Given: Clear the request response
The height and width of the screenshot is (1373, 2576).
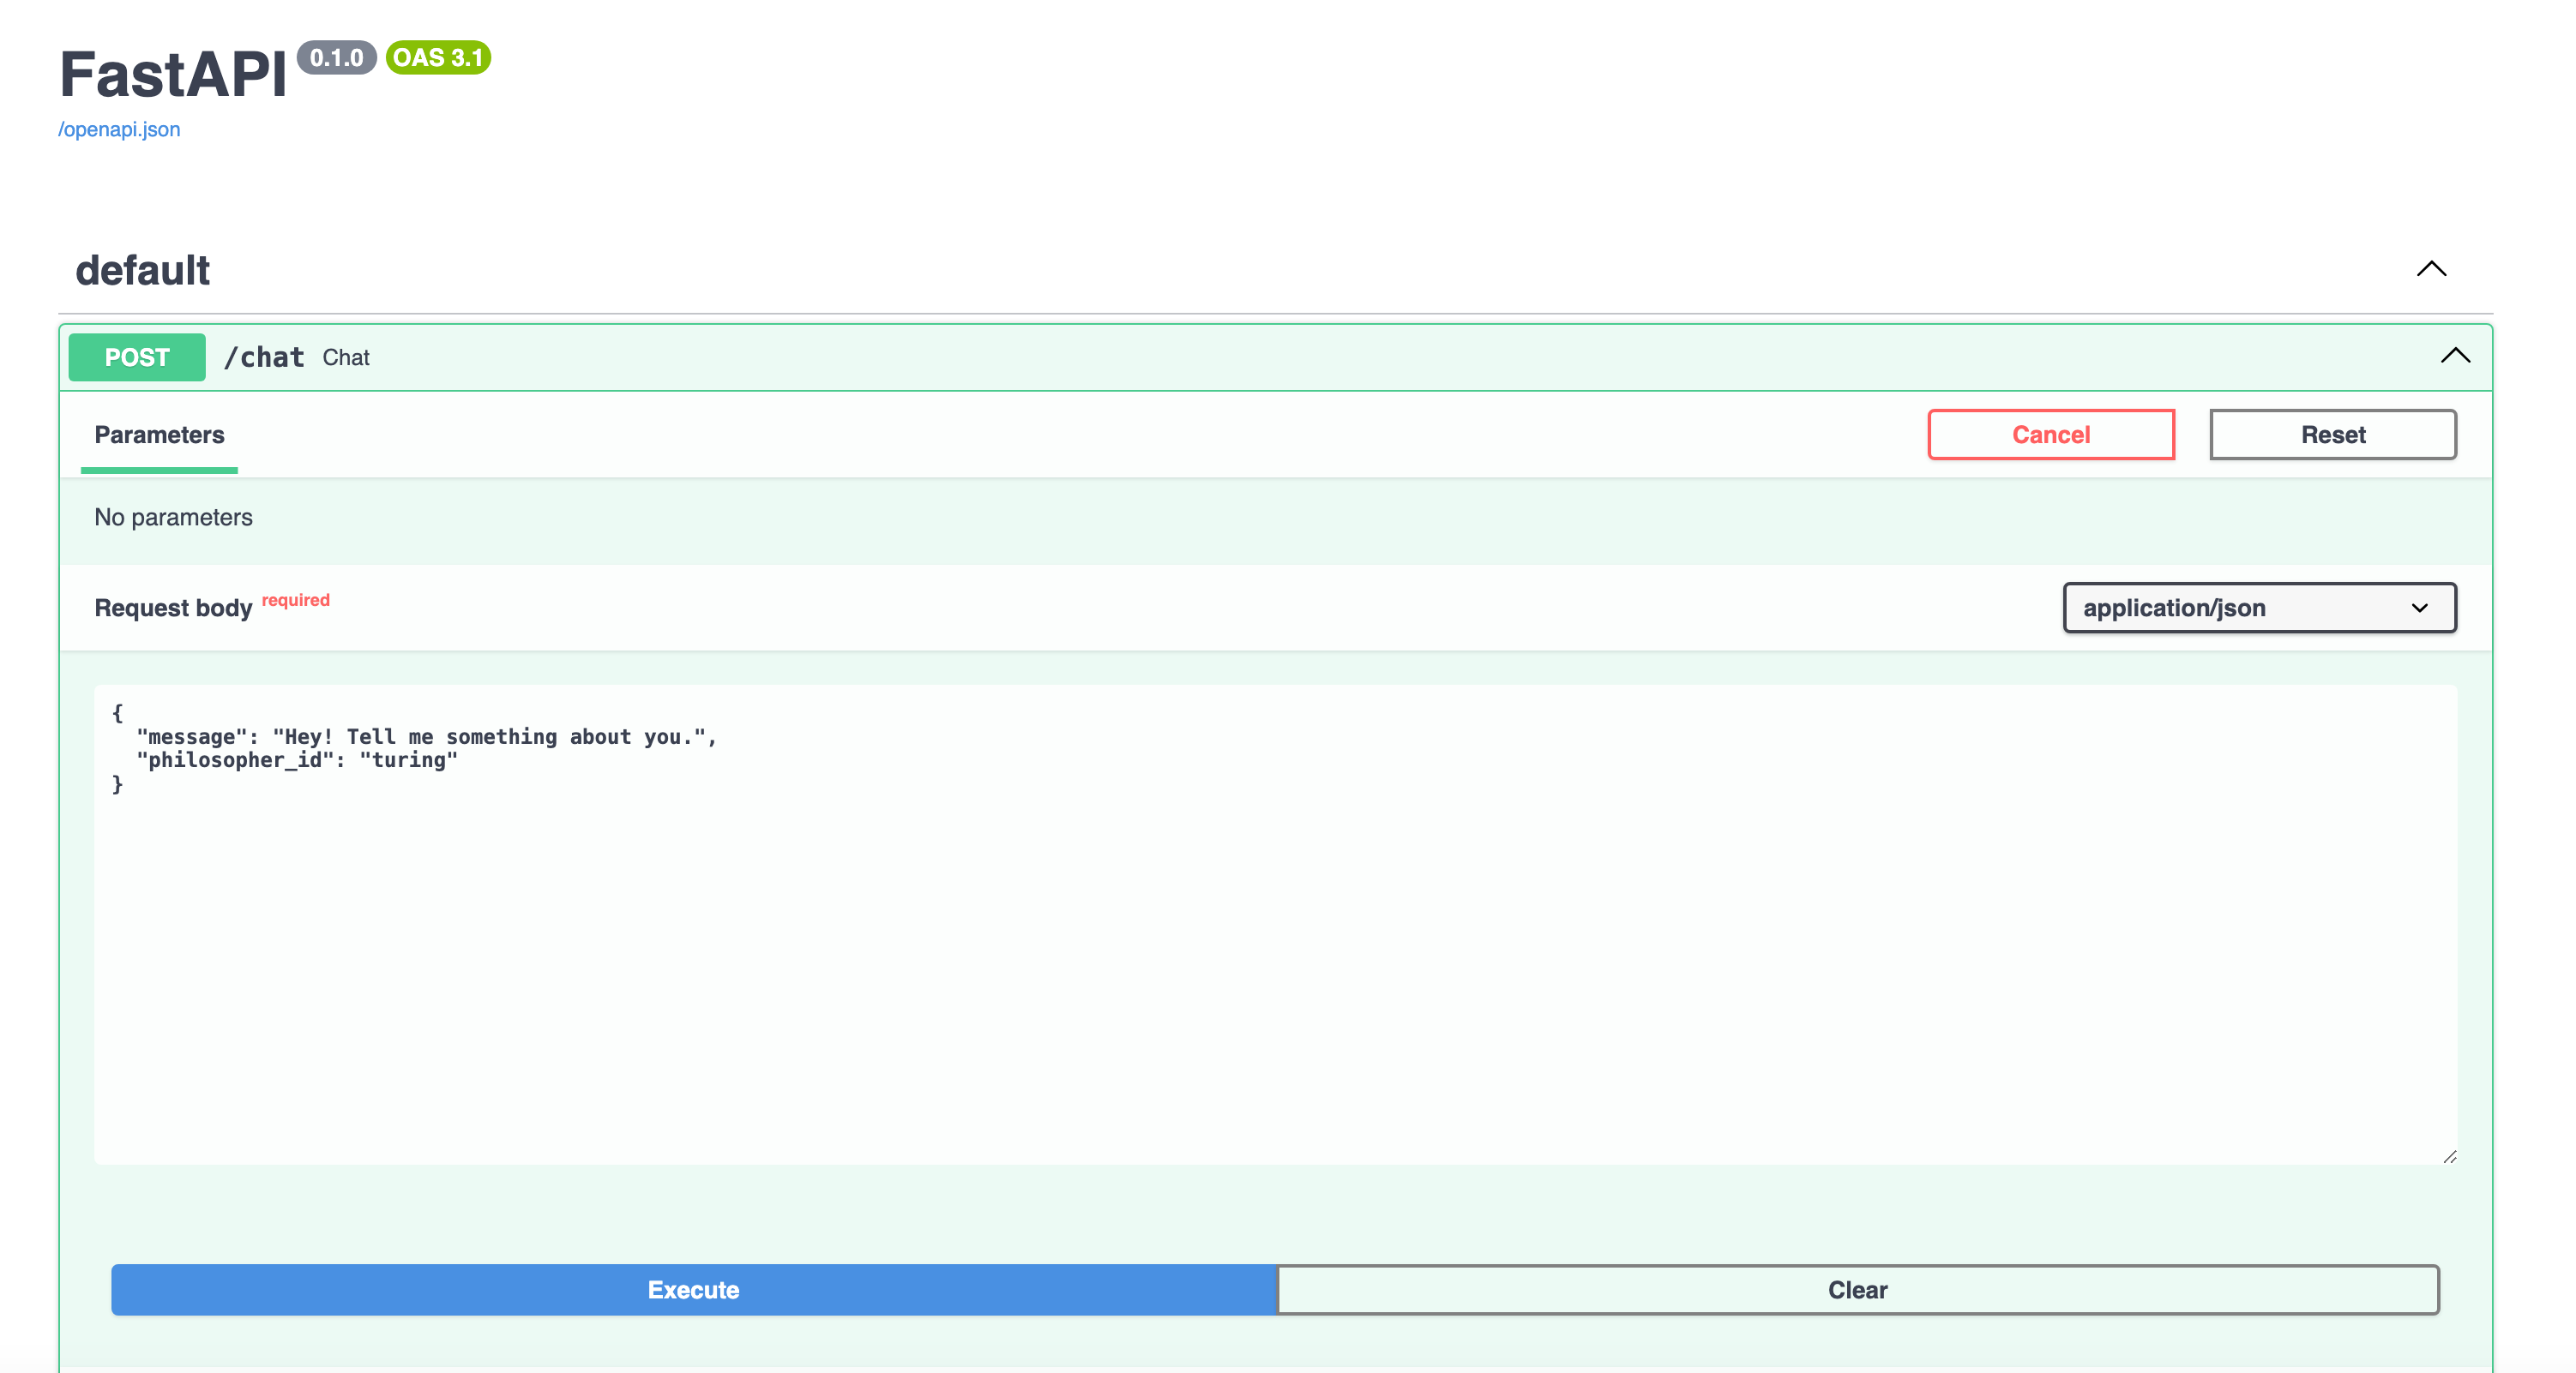Looking at the screenshot, I should click(x=1858, y=1290).
